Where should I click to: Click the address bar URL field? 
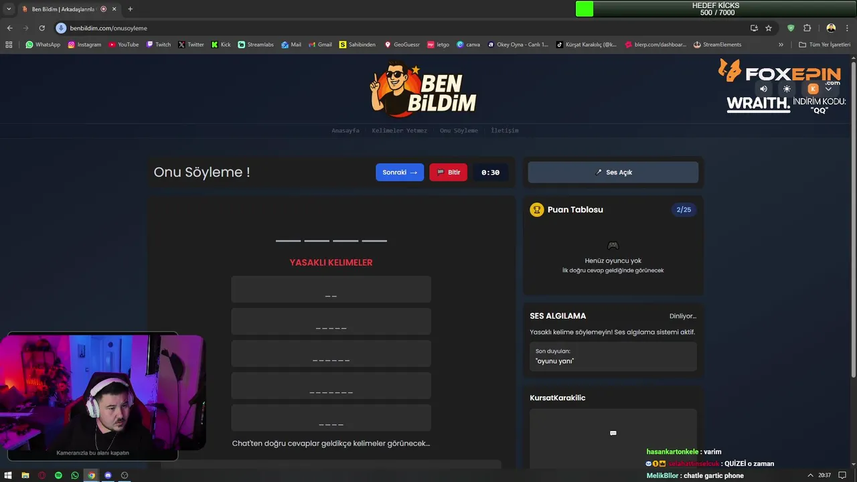point(402,28)
